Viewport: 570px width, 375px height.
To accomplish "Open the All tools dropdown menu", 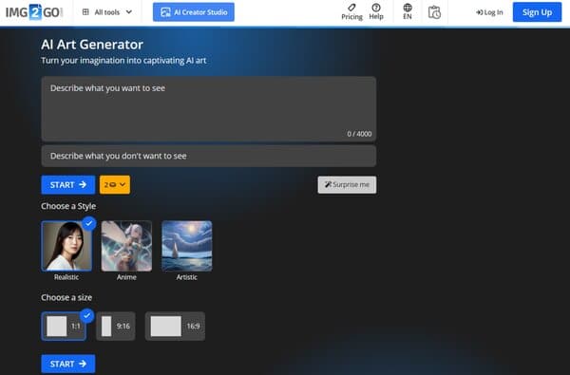I will [106, 12].
